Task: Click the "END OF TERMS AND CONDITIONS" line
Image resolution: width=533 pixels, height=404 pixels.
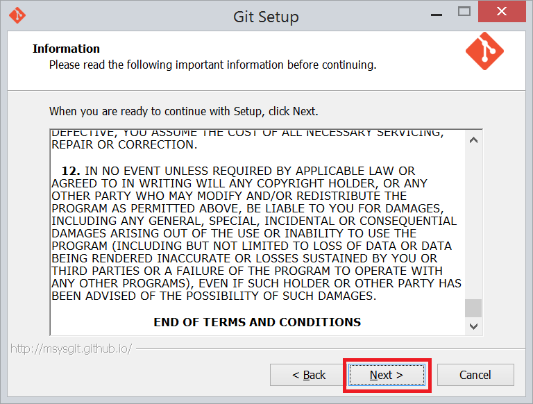Action: 257,322
